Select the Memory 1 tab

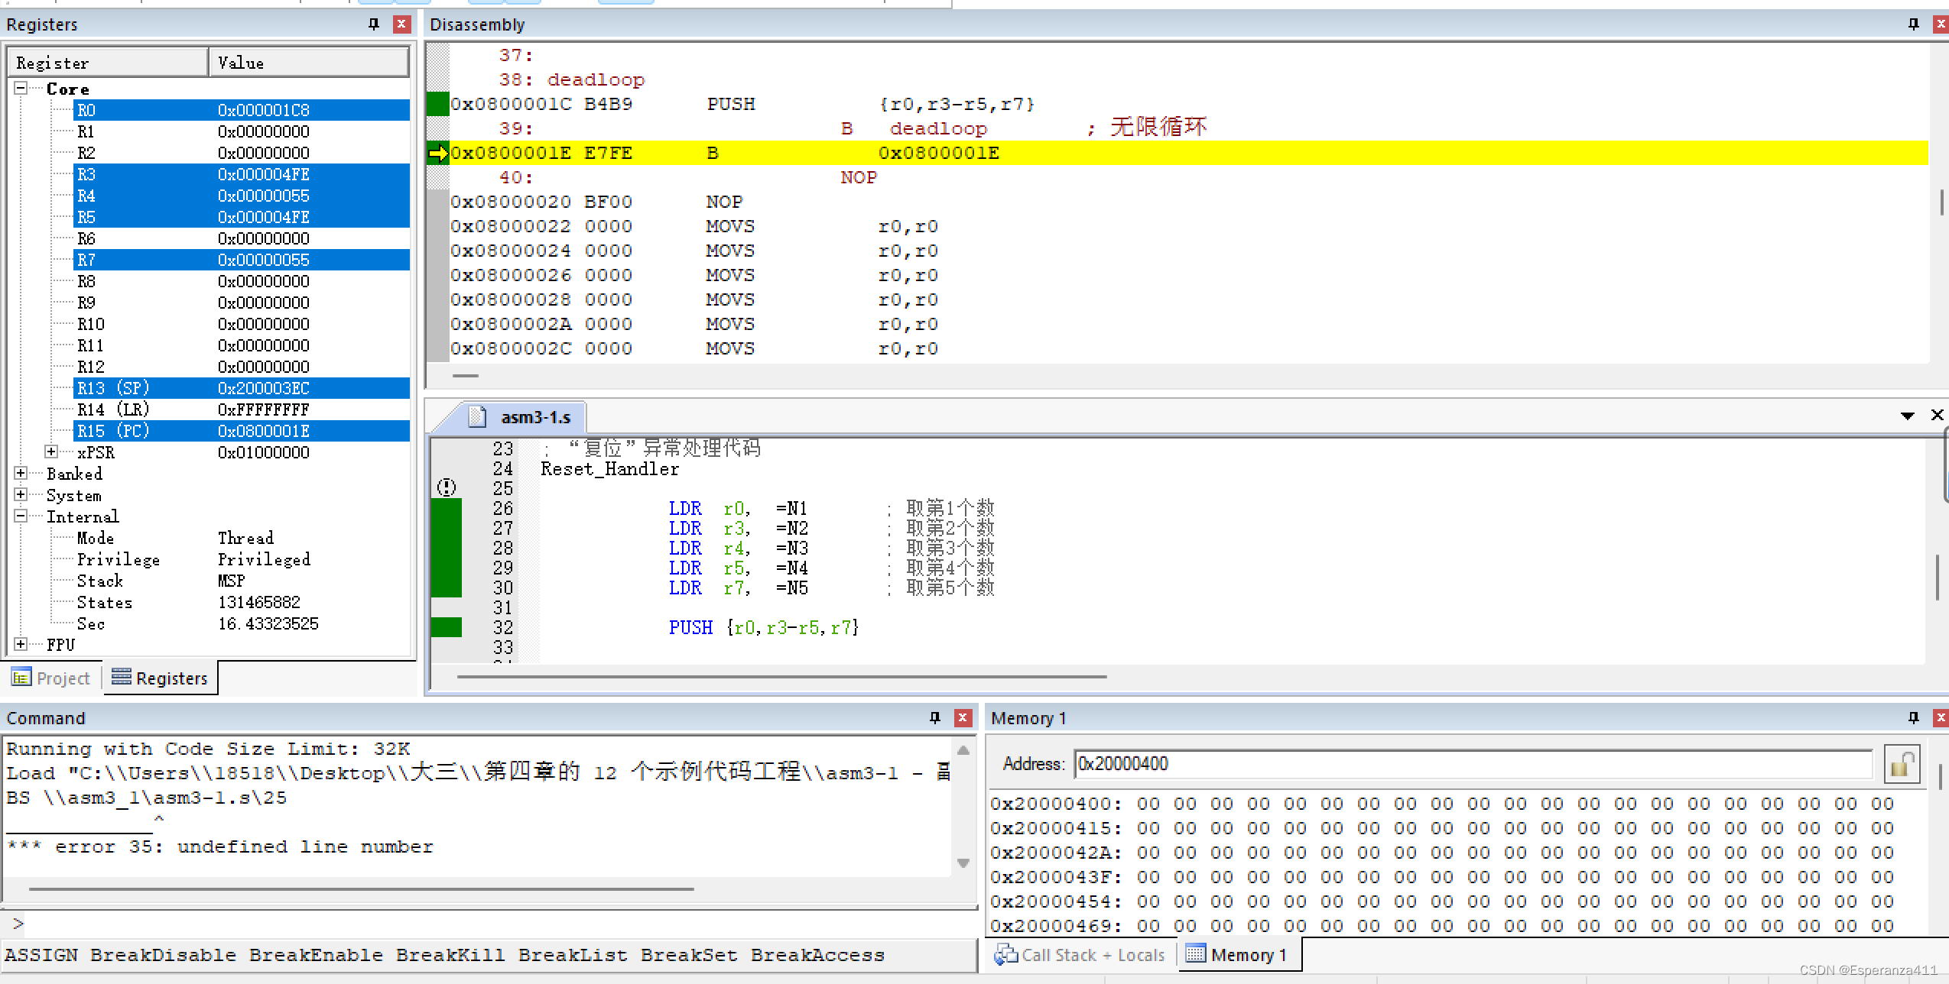click(x=1237, y=955)
